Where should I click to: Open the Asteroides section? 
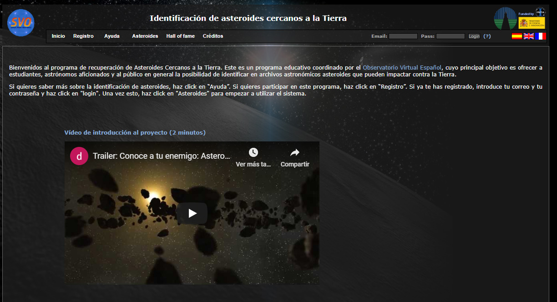[x=145, y=36]
